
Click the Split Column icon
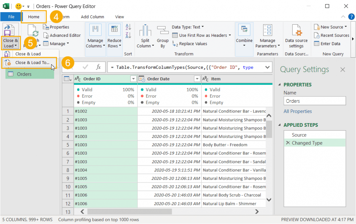pos(145,30)
